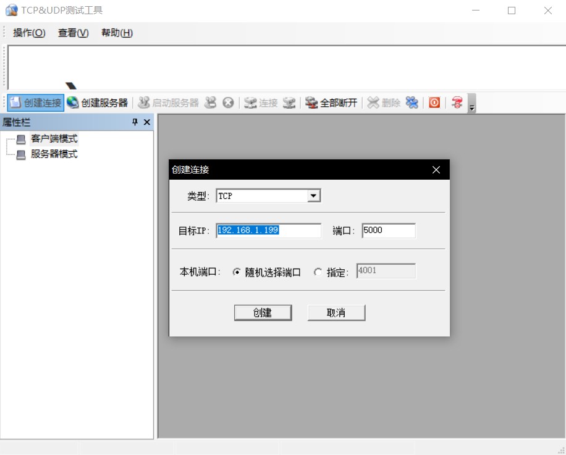566x455 pixels.
Task: Expand the 类型 TCP dropdown
Action: coord(313,196)
